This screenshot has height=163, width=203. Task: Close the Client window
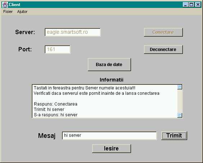click(198, 5)
